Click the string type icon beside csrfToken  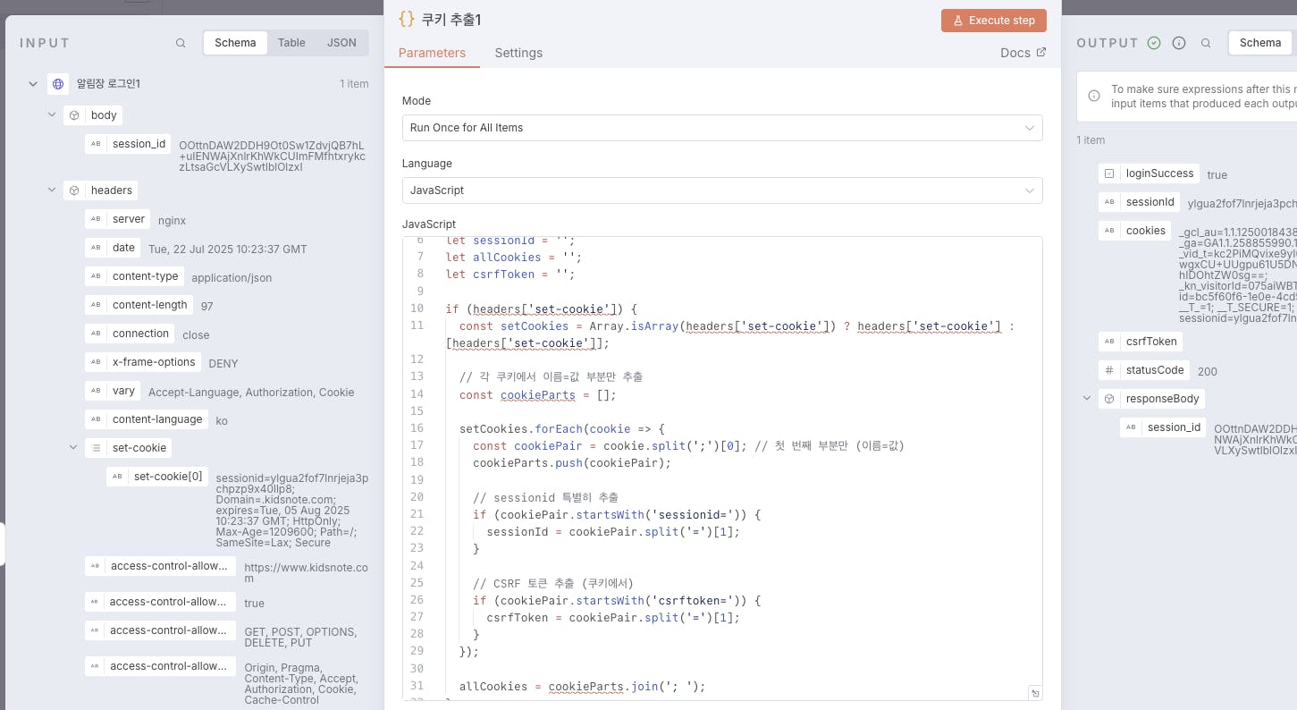pos(1109,342)
